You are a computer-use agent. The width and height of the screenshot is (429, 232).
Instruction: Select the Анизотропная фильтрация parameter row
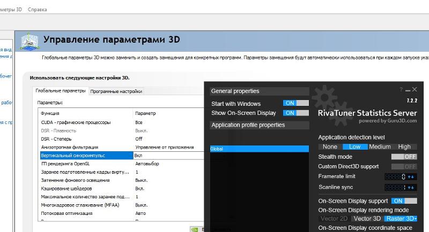pyautogui.click(x=86, y=147)
